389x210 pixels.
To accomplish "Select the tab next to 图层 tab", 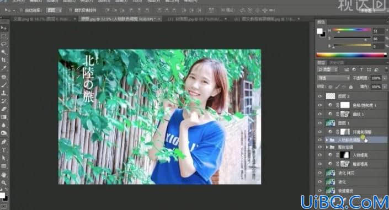I will (x=337, y=63).
